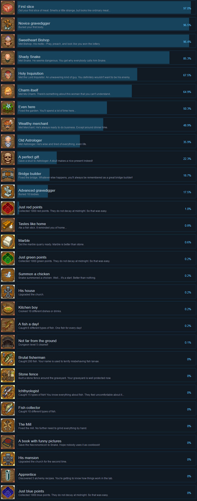This screenshot has height=501, width=197.
Task: Click the Novice gravedigger cross icon
Action: [x=8, y=25]
